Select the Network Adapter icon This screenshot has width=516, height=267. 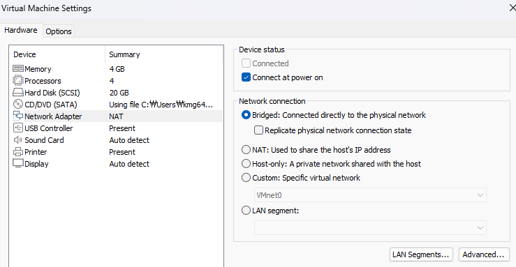18,116
